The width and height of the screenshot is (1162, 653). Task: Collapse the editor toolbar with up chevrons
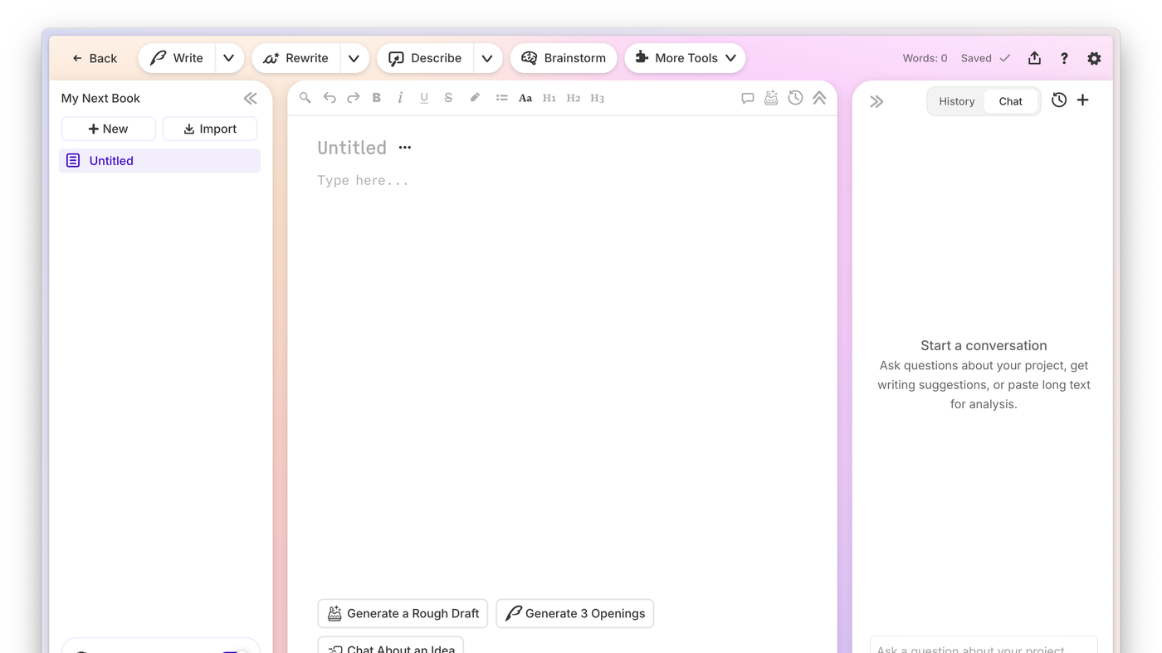(819, 98)
